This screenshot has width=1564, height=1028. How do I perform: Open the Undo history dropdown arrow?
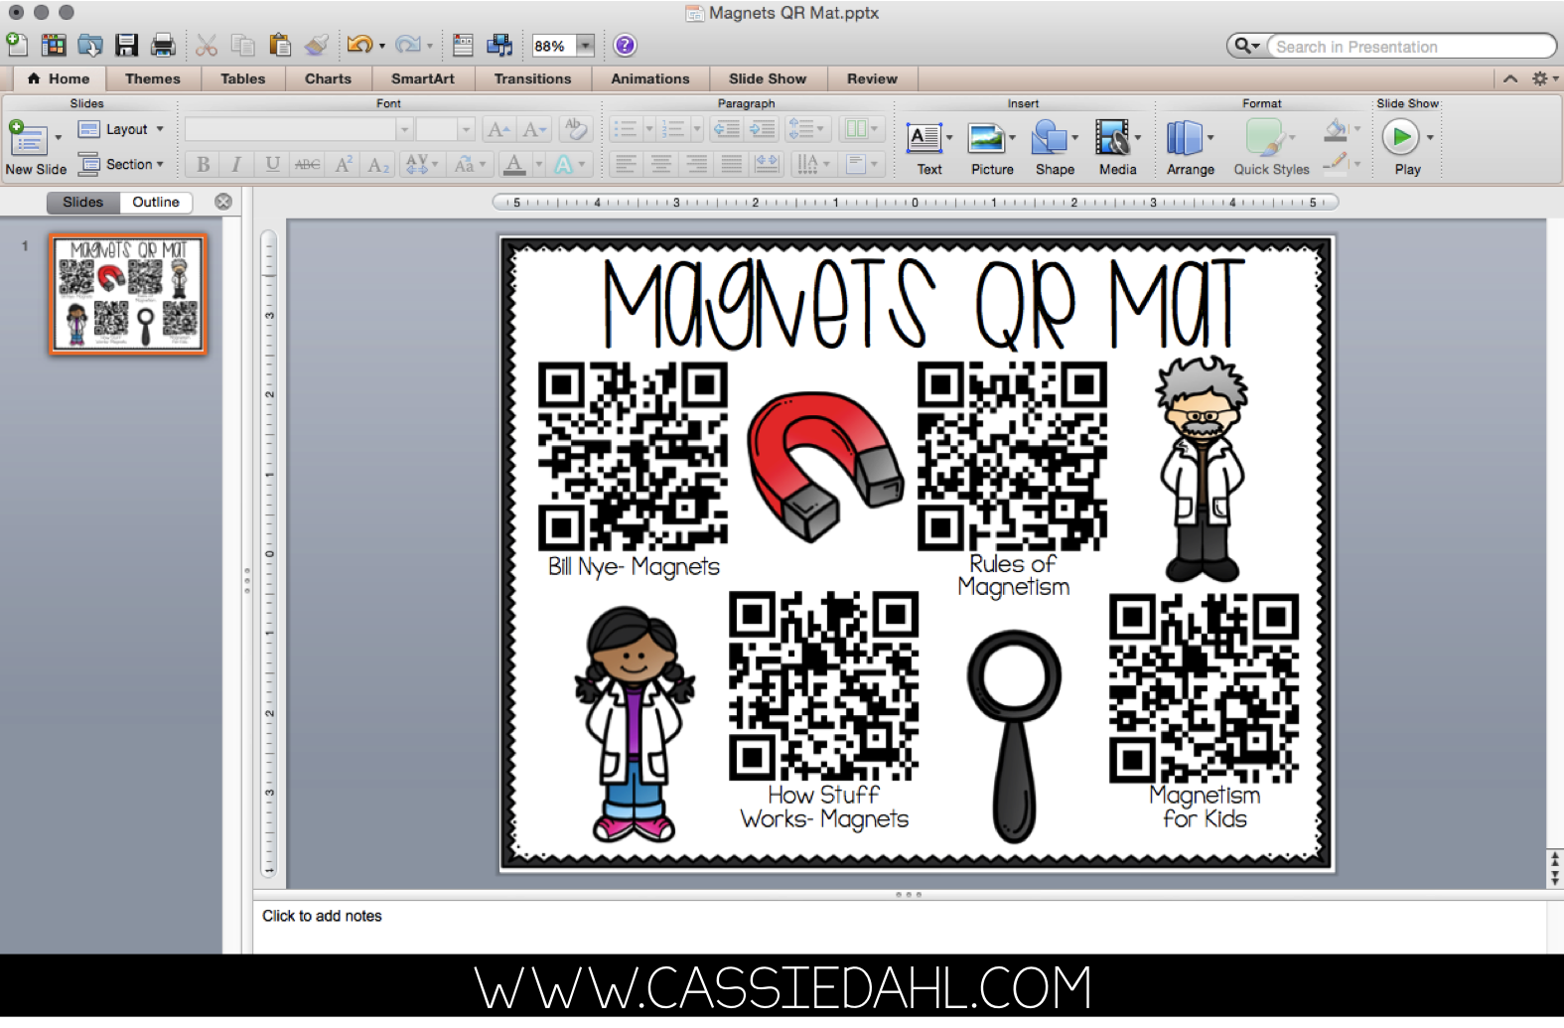pos(382,46)
